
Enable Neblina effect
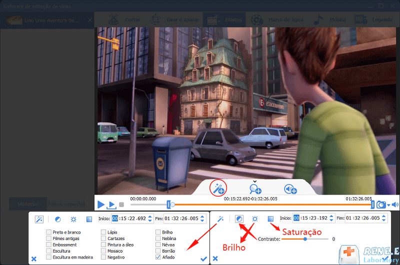[158, 238]
